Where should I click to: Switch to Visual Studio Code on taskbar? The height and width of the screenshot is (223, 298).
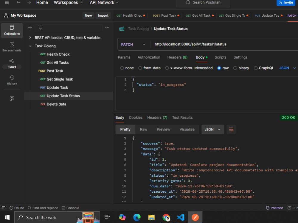coord(181,217)
